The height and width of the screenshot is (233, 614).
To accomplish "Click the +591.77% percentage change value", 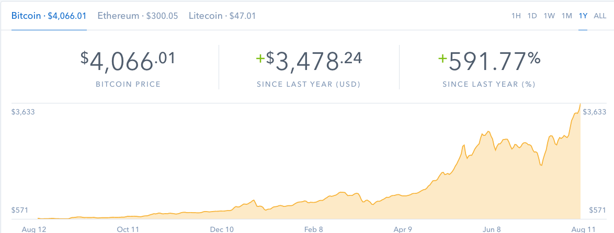I will [489, 61].
